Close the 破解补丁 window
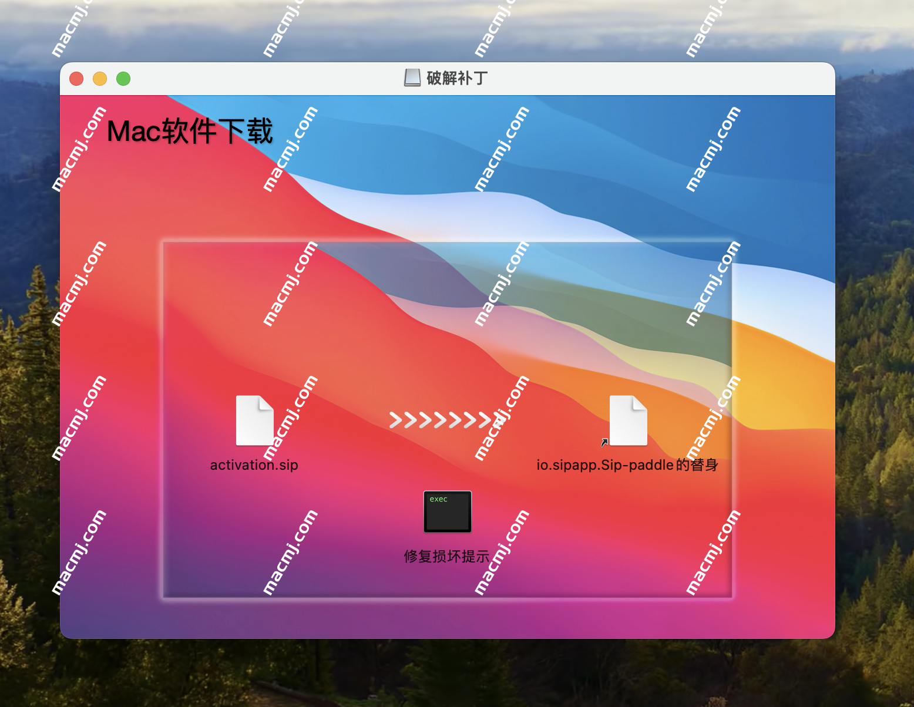The image size is (914, 707). click(76, 79)
